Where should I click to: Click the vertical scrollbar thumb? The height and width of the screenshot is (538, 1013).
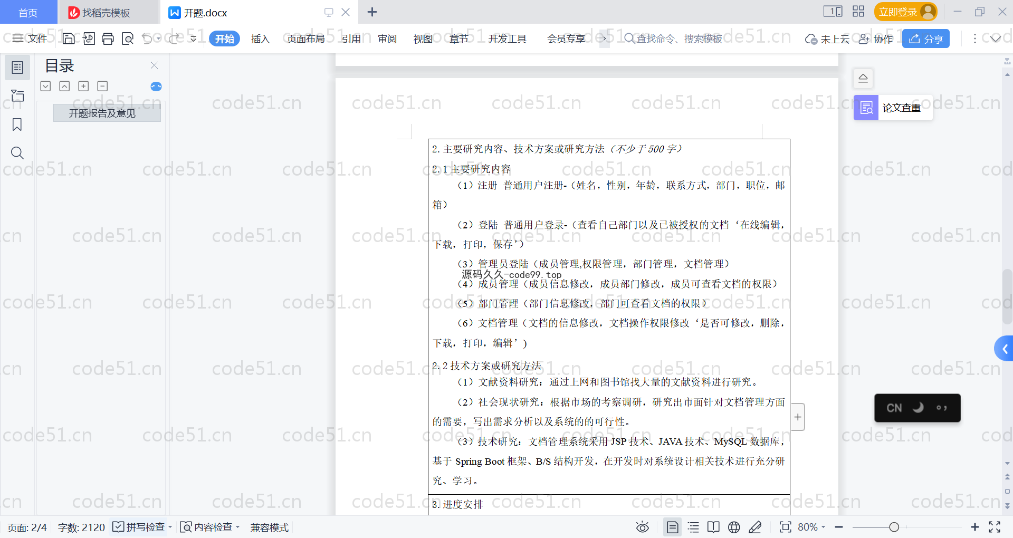[1007, 296]
